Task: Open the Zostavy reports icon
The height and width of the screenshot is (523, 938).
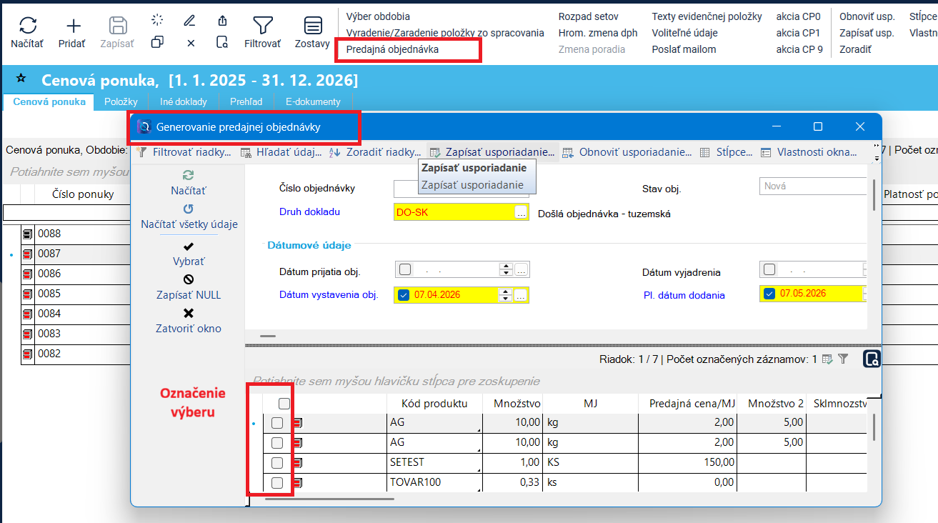Action: pos(312,26)
